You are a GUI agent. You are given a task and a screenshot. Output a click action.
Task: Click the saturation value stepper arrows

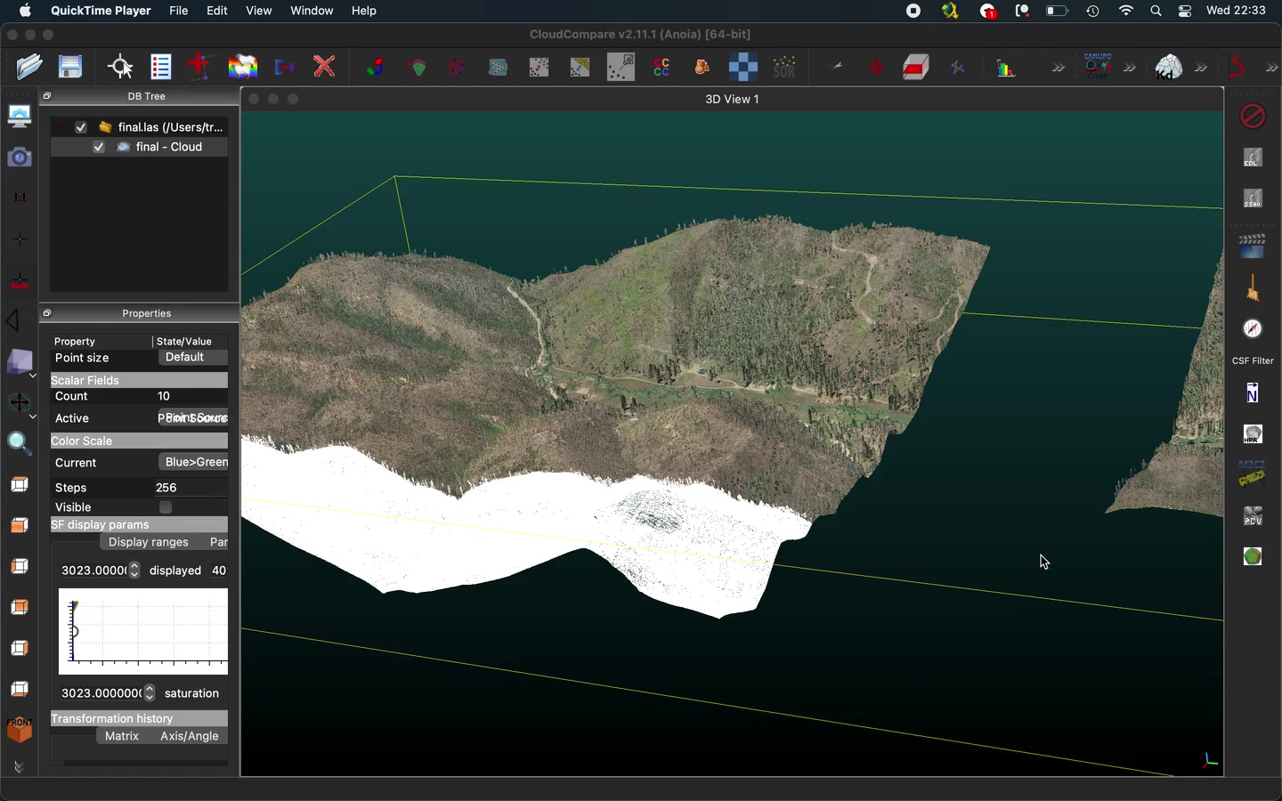tap(150, 693)
